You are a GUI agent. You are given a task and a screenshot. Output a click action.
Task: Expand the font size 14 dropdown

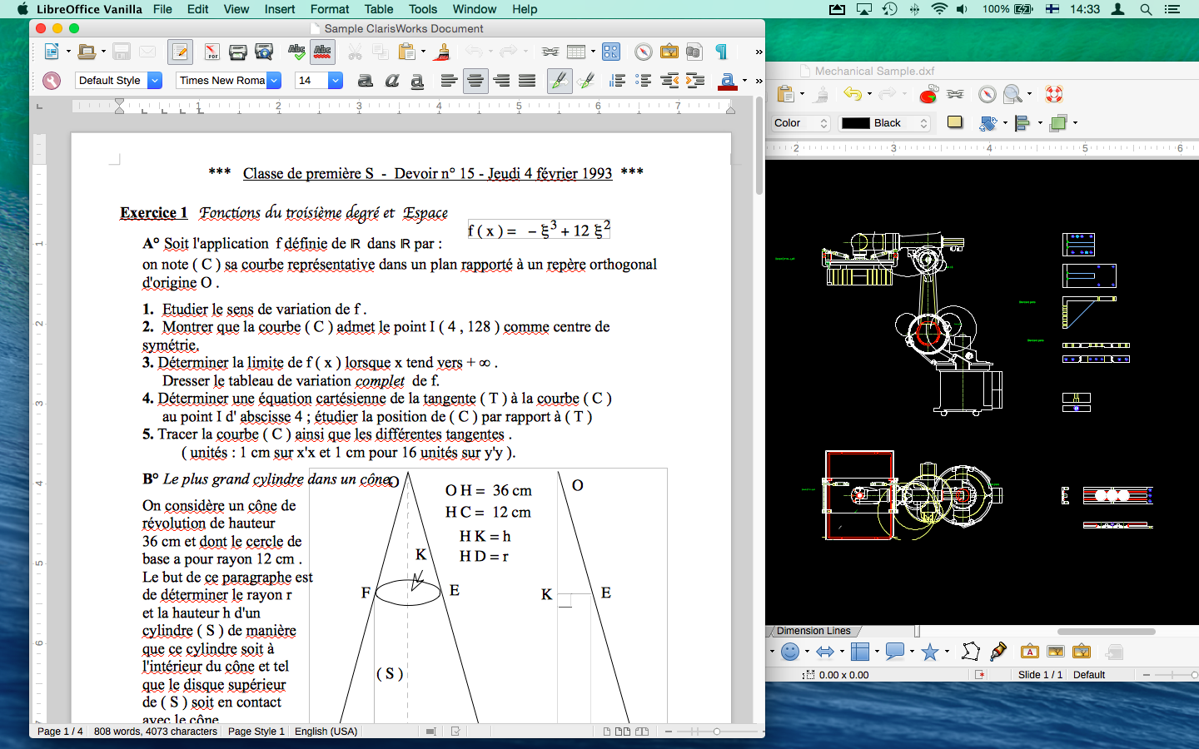(x=336, y=81)
